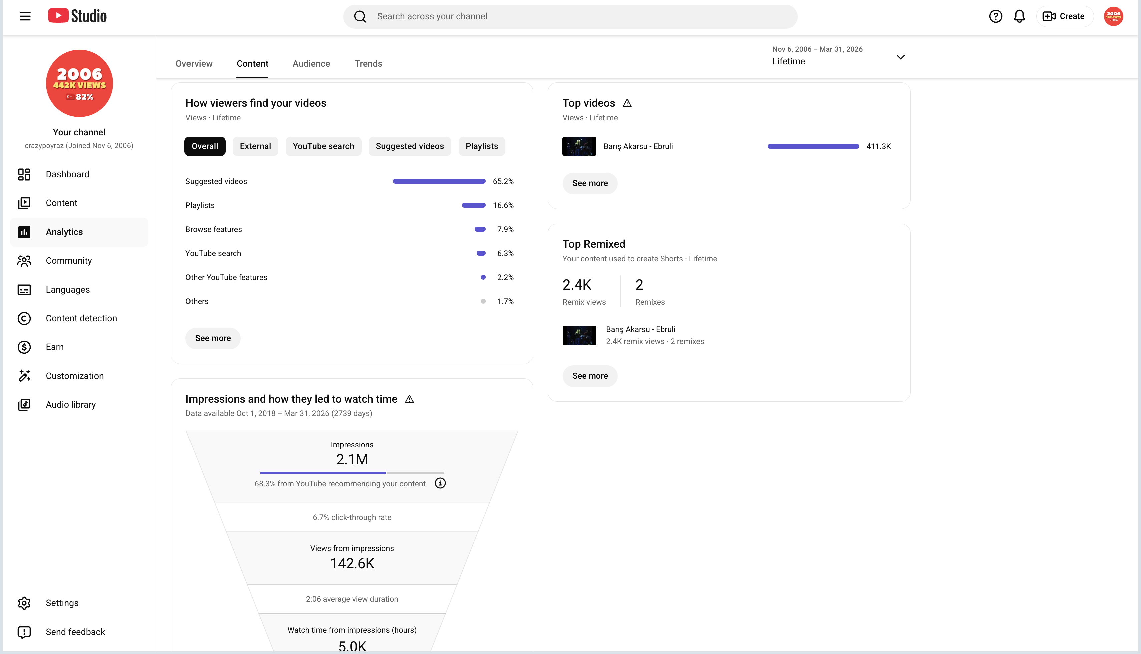
Task: Click the YouTube Studio logo
Action: click(x=77, y=16)
